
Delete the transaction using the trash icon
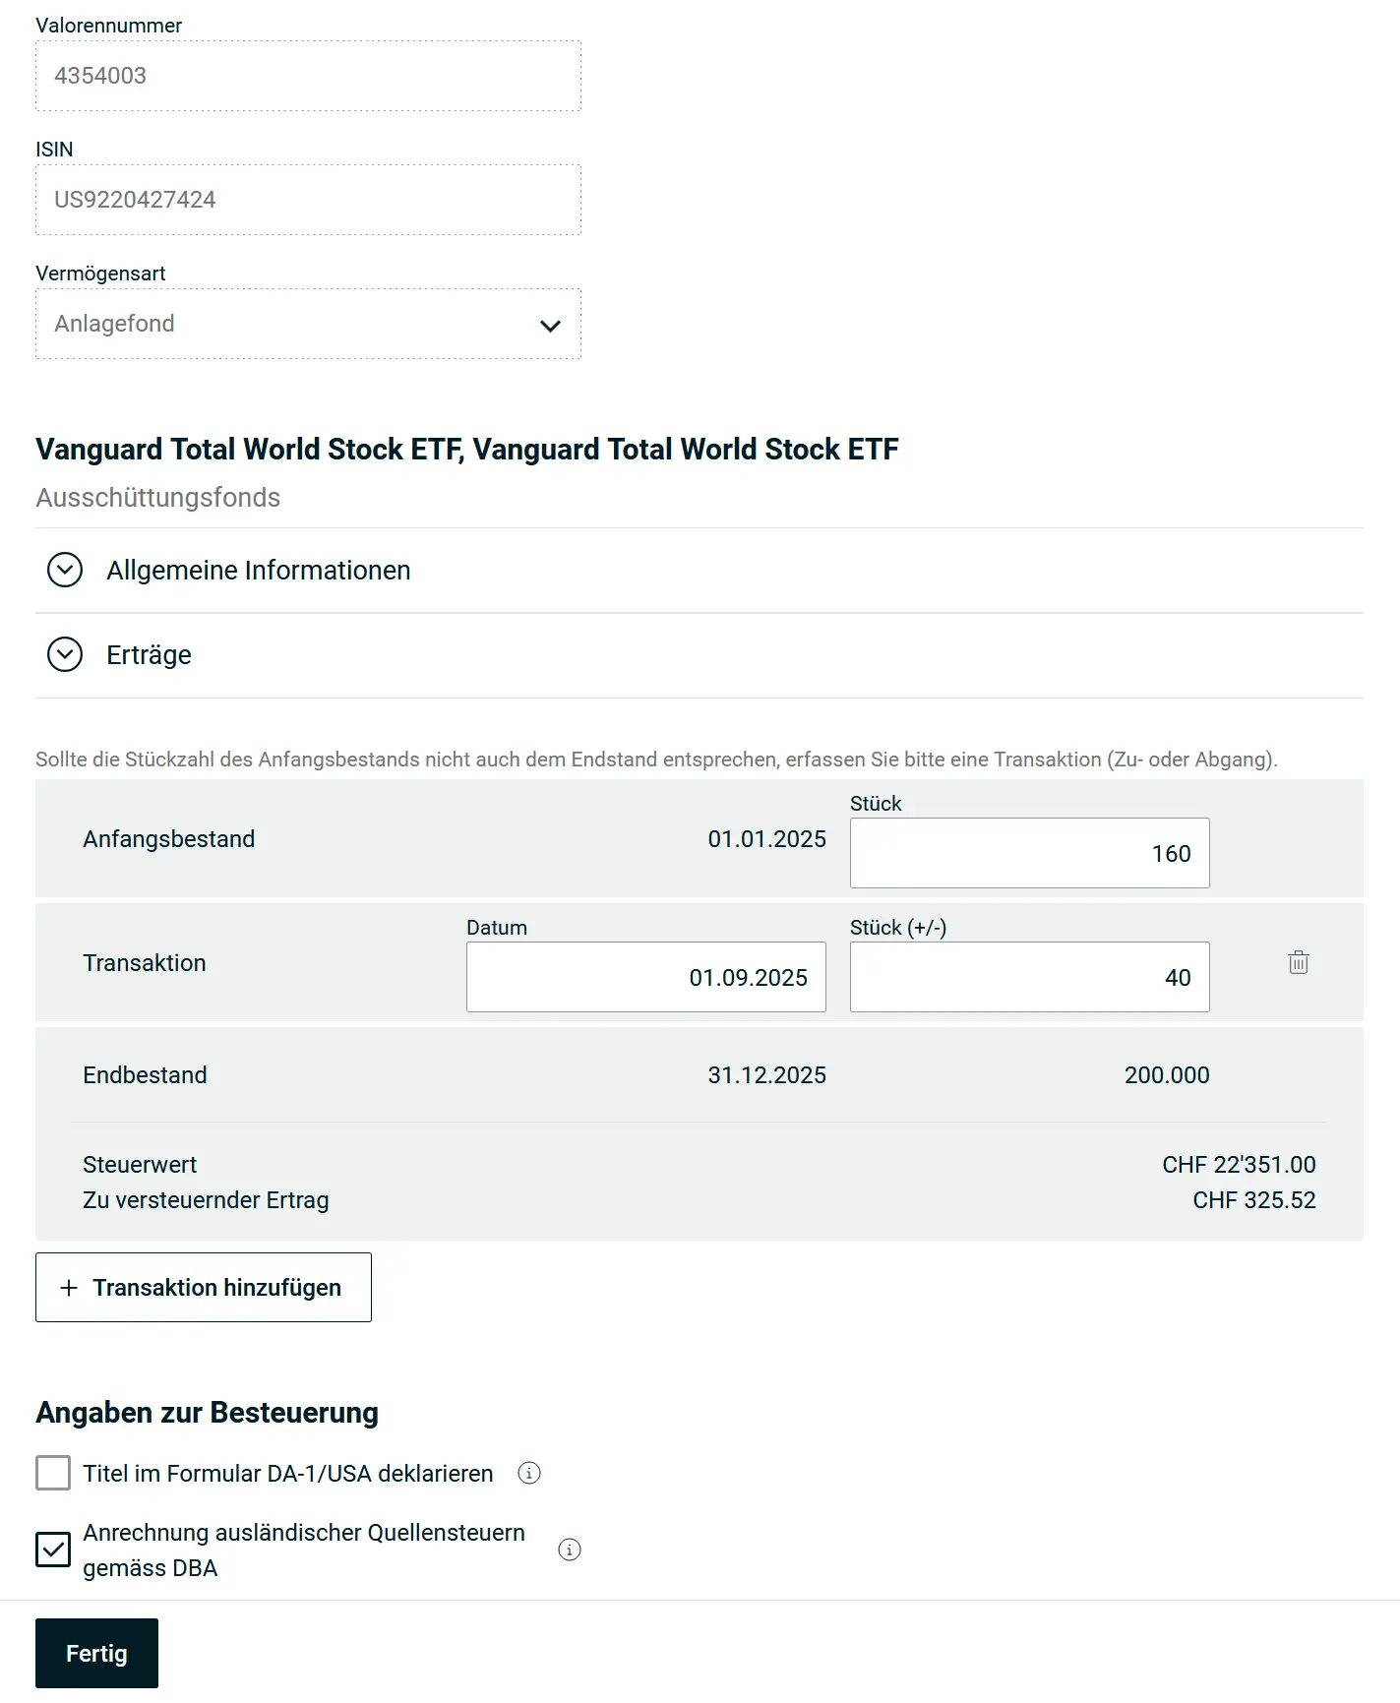1298,963
